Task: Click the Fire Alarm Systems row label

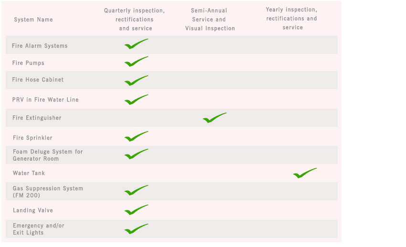Action: coord(40,46)
